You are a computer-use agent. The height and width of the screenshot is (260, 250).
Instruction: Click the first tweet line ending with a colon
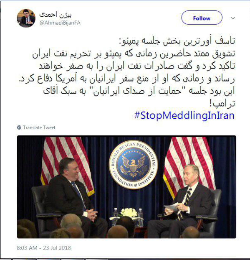pyautogui.click(x=177, y=41)
